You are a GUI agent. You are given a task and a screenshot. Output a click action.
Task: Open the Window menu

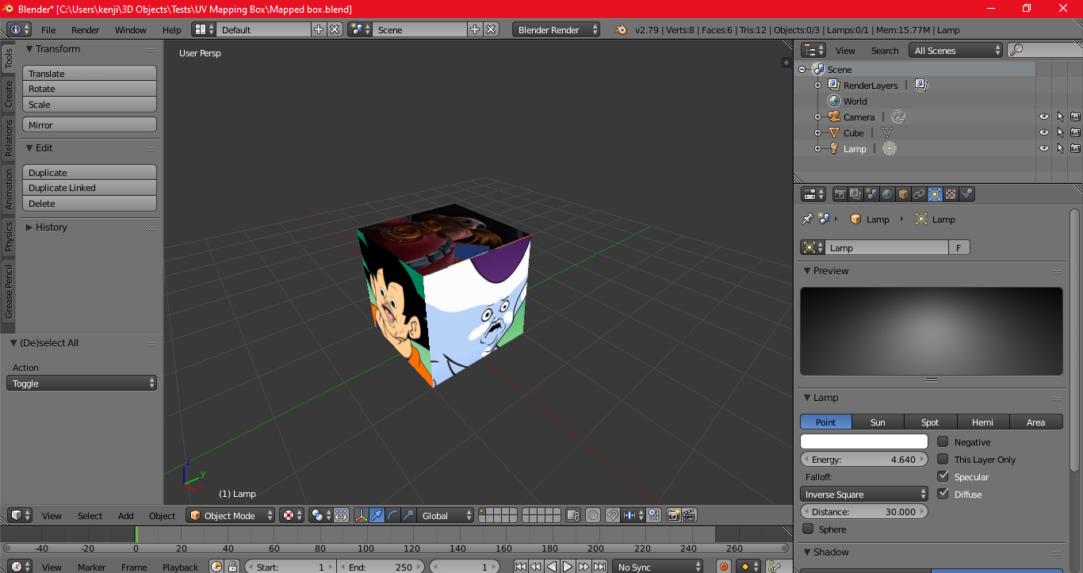(131, 29)
